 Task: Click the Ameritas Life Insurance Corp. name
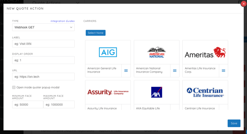[200, 70]
